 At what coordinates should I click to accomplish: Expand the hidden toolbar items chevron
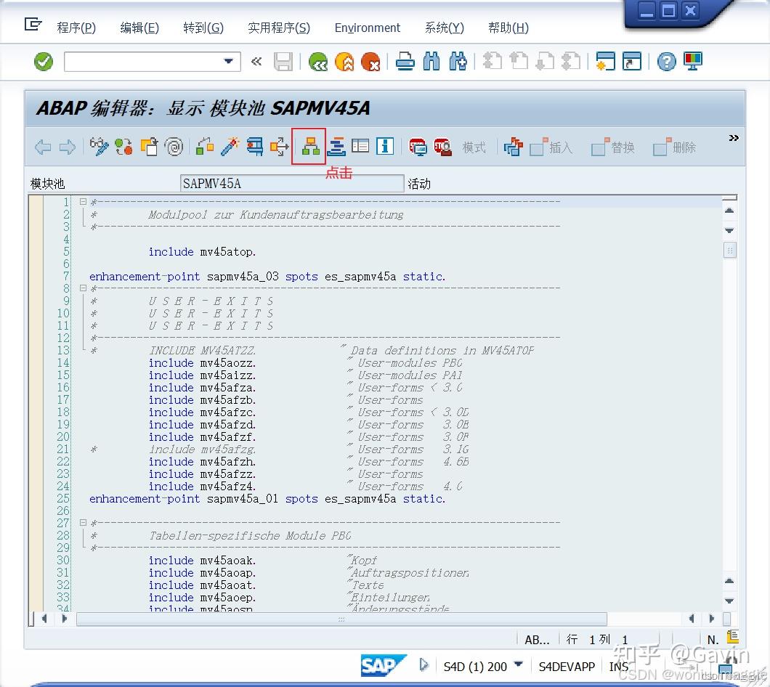(x=734, y=138)
